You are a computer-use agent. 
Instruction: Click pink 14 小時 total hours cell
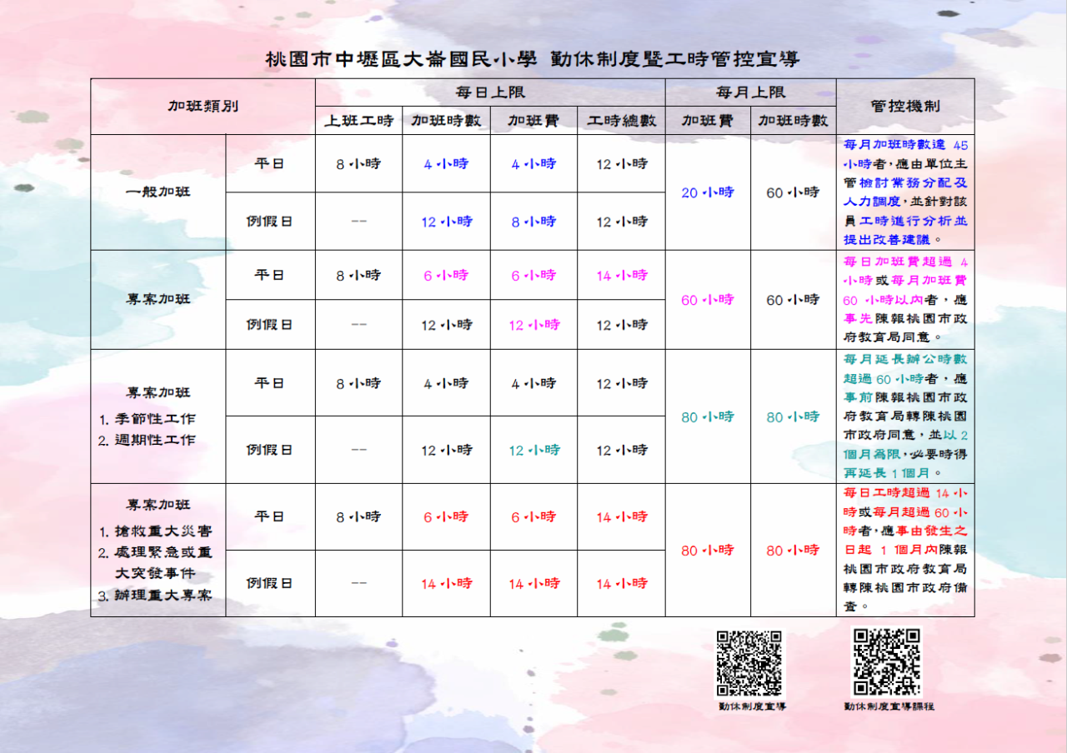click(621, 275)
